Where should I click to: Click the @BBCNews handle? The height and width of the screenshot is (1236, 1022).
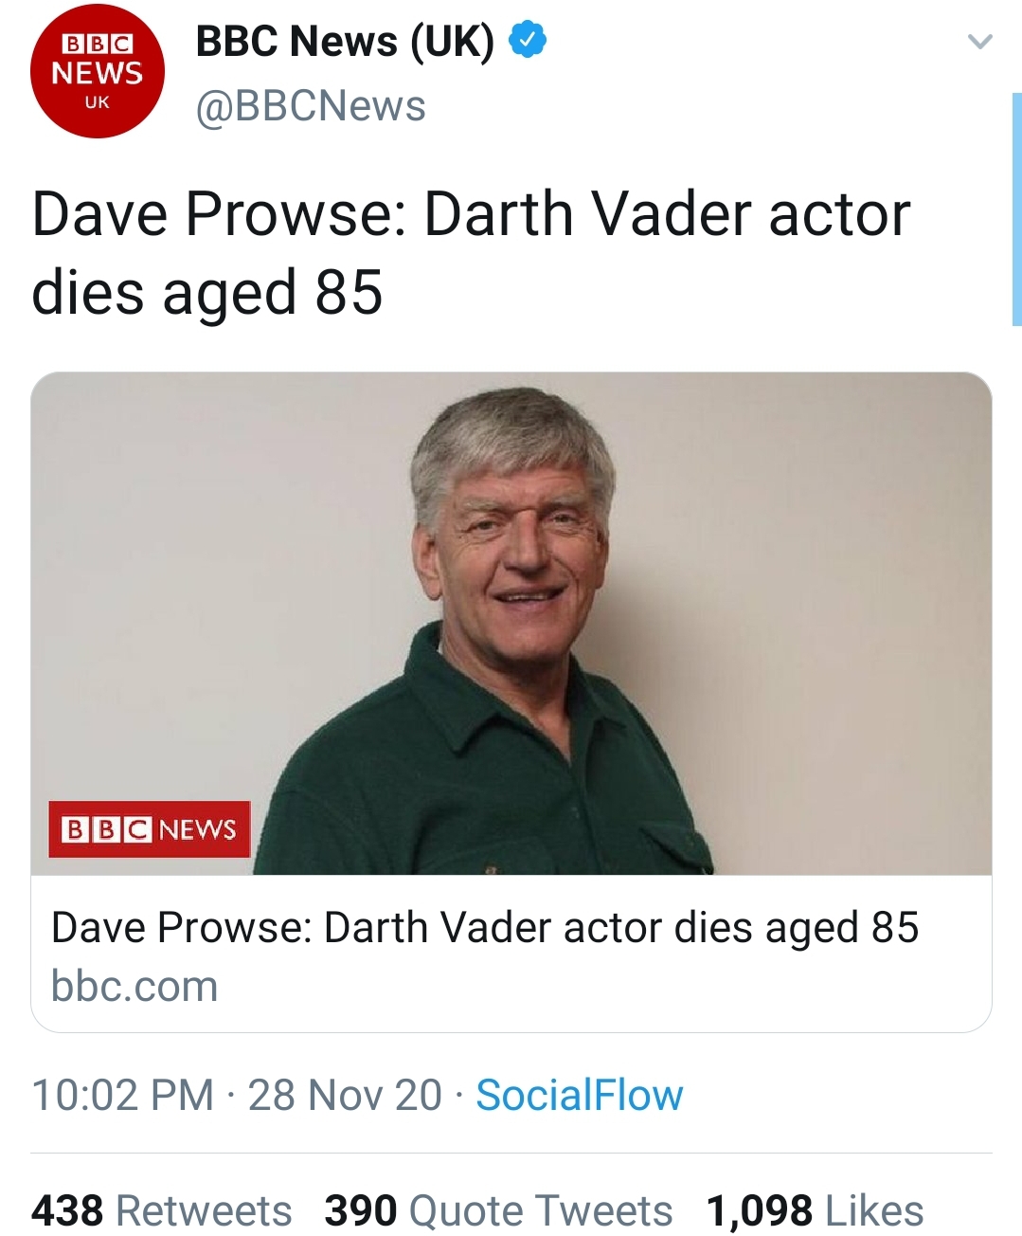311,106
